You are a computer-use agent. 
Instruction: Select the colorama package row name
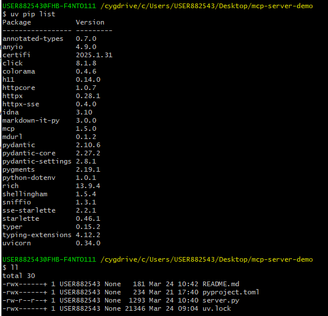point(19,71)
